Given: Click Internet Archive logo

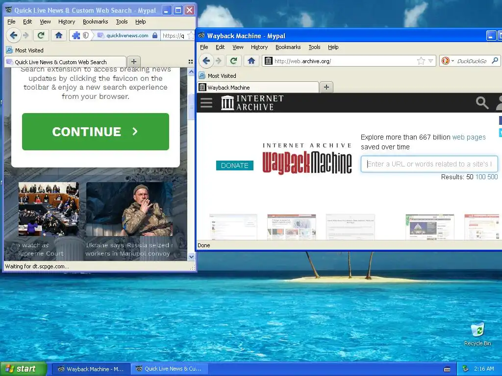Looking at the screenshot, I should coord(252,103).
